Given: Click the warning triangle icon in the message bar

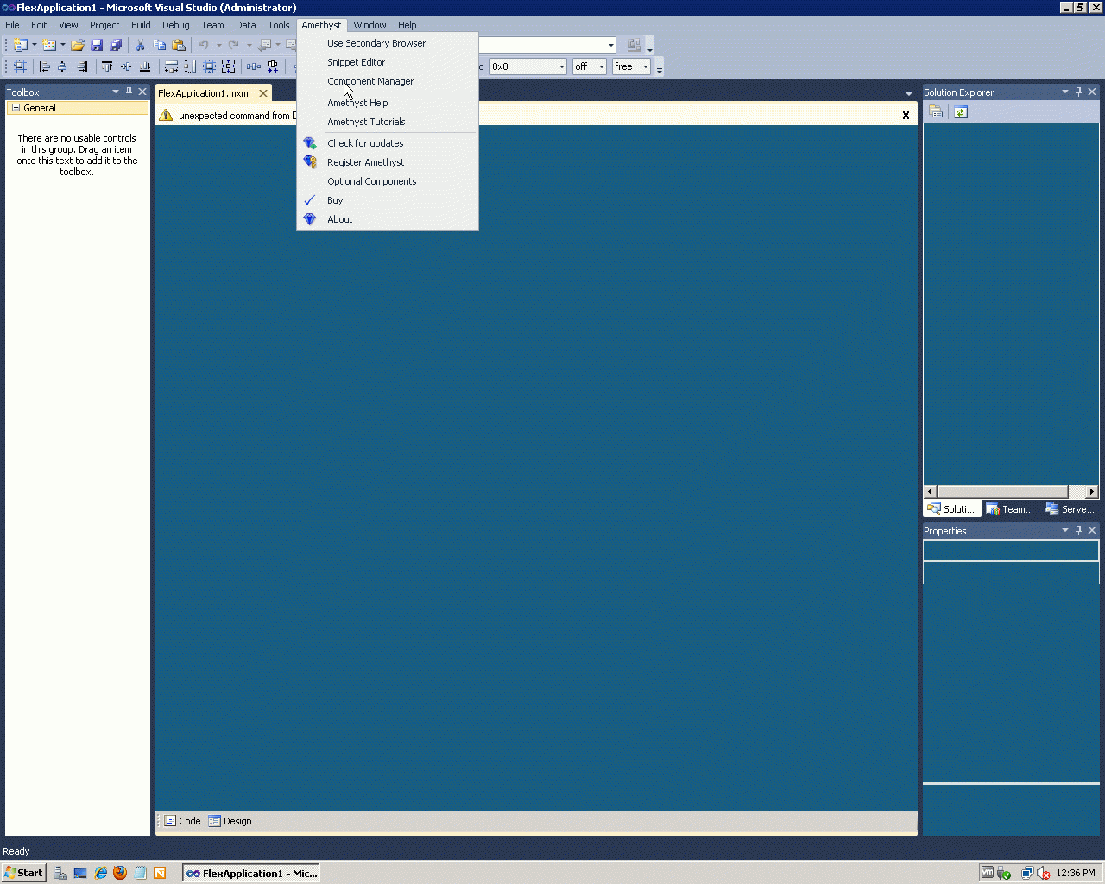Looking at the screenshot, I should [167, 116].
